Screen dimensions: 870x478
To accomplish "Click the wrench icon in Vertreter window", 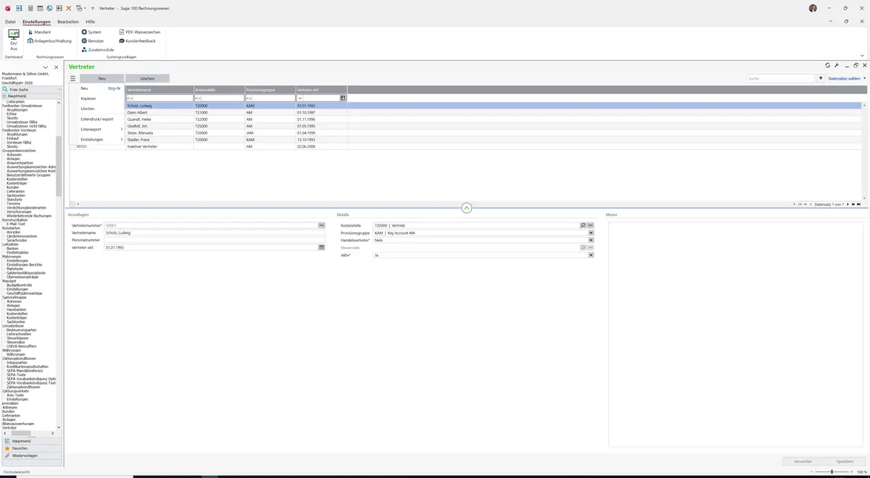I will click(x=837, y=65).
